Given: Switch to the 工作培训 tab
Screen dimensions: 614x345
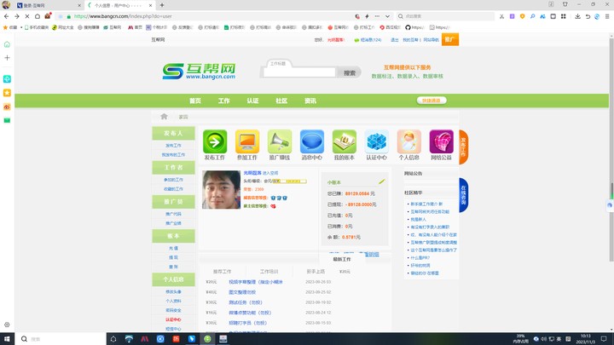Looking at the screenshot, I should (269, 271).
